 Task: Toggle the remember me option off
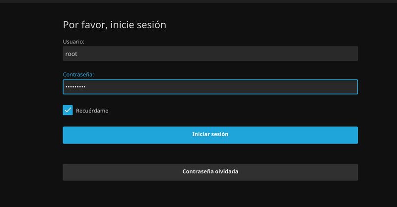68,110
